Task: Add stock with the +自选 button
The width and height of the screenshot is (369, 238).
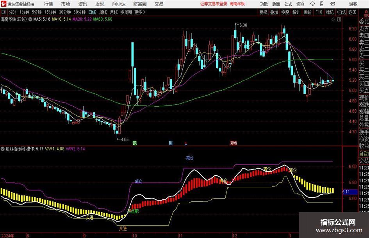Action: point(341,12)
